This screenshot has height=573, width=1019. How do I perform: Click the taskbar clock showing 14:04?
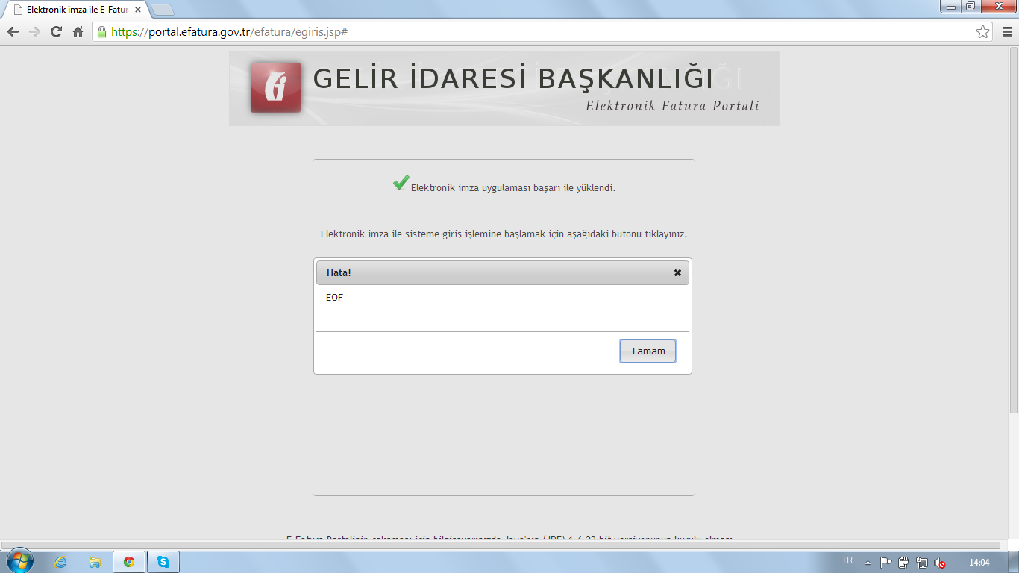(979, 563)
